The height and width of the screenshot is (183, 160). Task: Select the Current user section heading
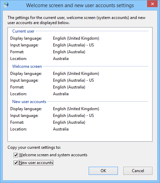coord(23,31)
